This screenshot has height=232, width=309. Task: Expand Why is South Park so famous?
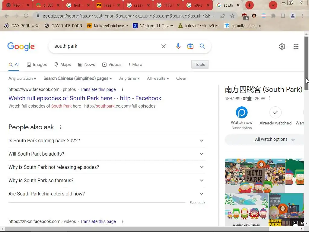tap(107, 181)
